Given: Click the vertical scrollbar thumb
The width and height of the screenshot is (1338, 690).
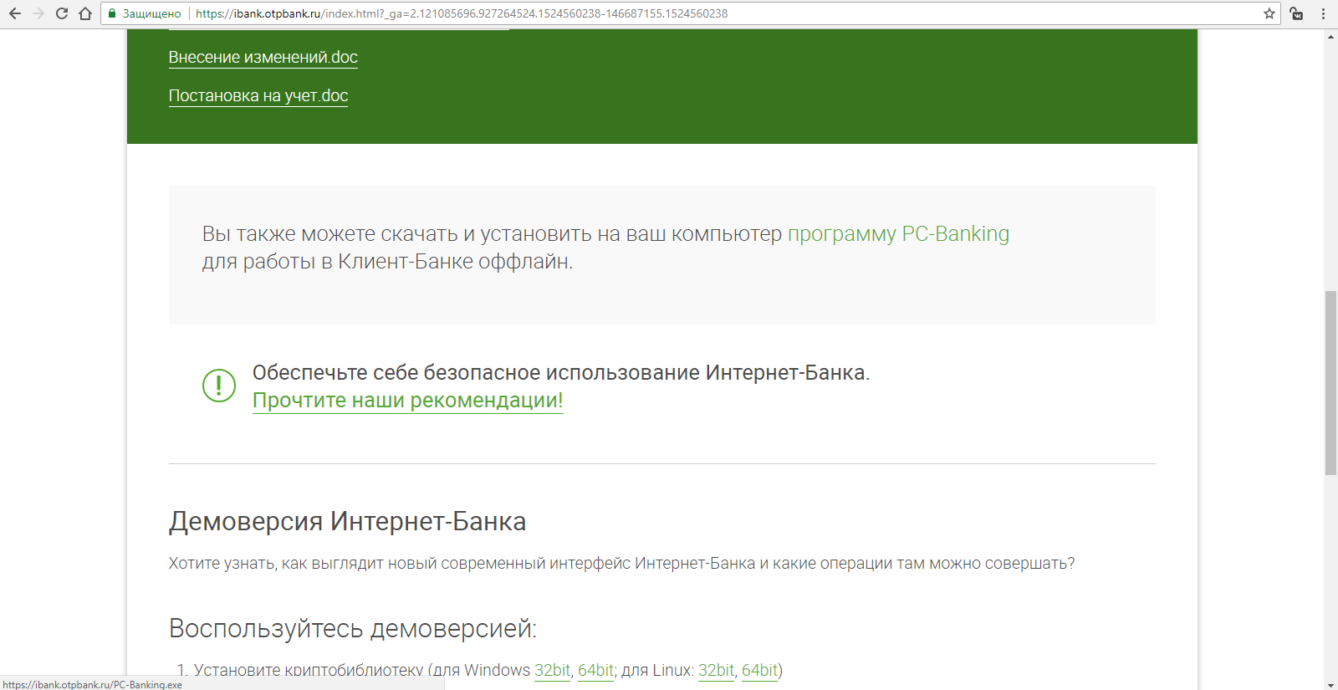Looking at the screenshot, I should [x=1330, y=382].
